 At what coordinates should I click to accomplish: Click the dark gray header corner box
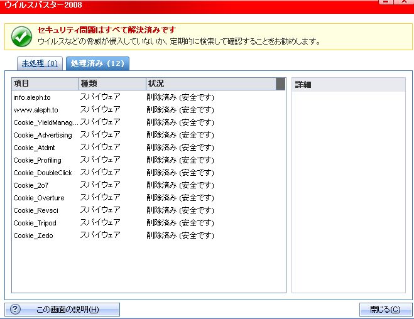(x=280, y=84)
